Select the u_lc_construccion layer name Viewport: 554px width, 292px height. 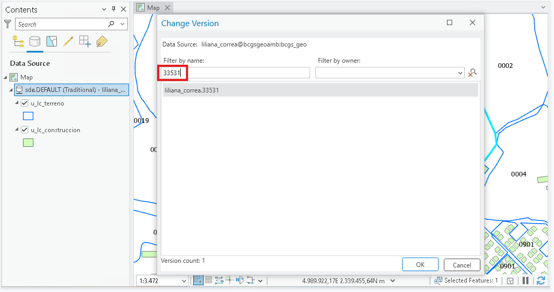pyautogui.click(x=55, y=130)
